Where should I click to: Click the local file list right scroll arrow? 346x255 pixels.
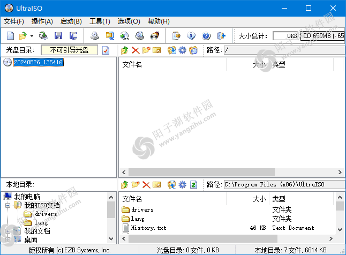[x=330, y=239]
